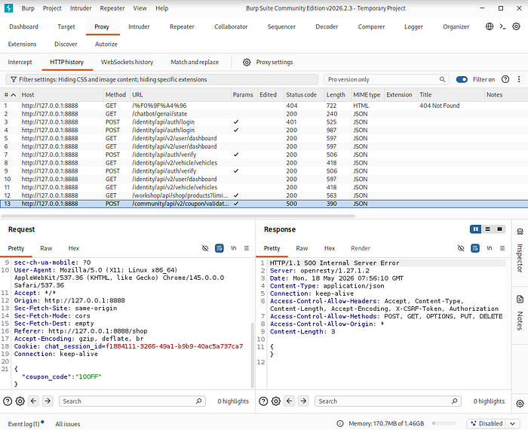
Task: Click the memory info icon in the status bar
Action: pos(340,424)
